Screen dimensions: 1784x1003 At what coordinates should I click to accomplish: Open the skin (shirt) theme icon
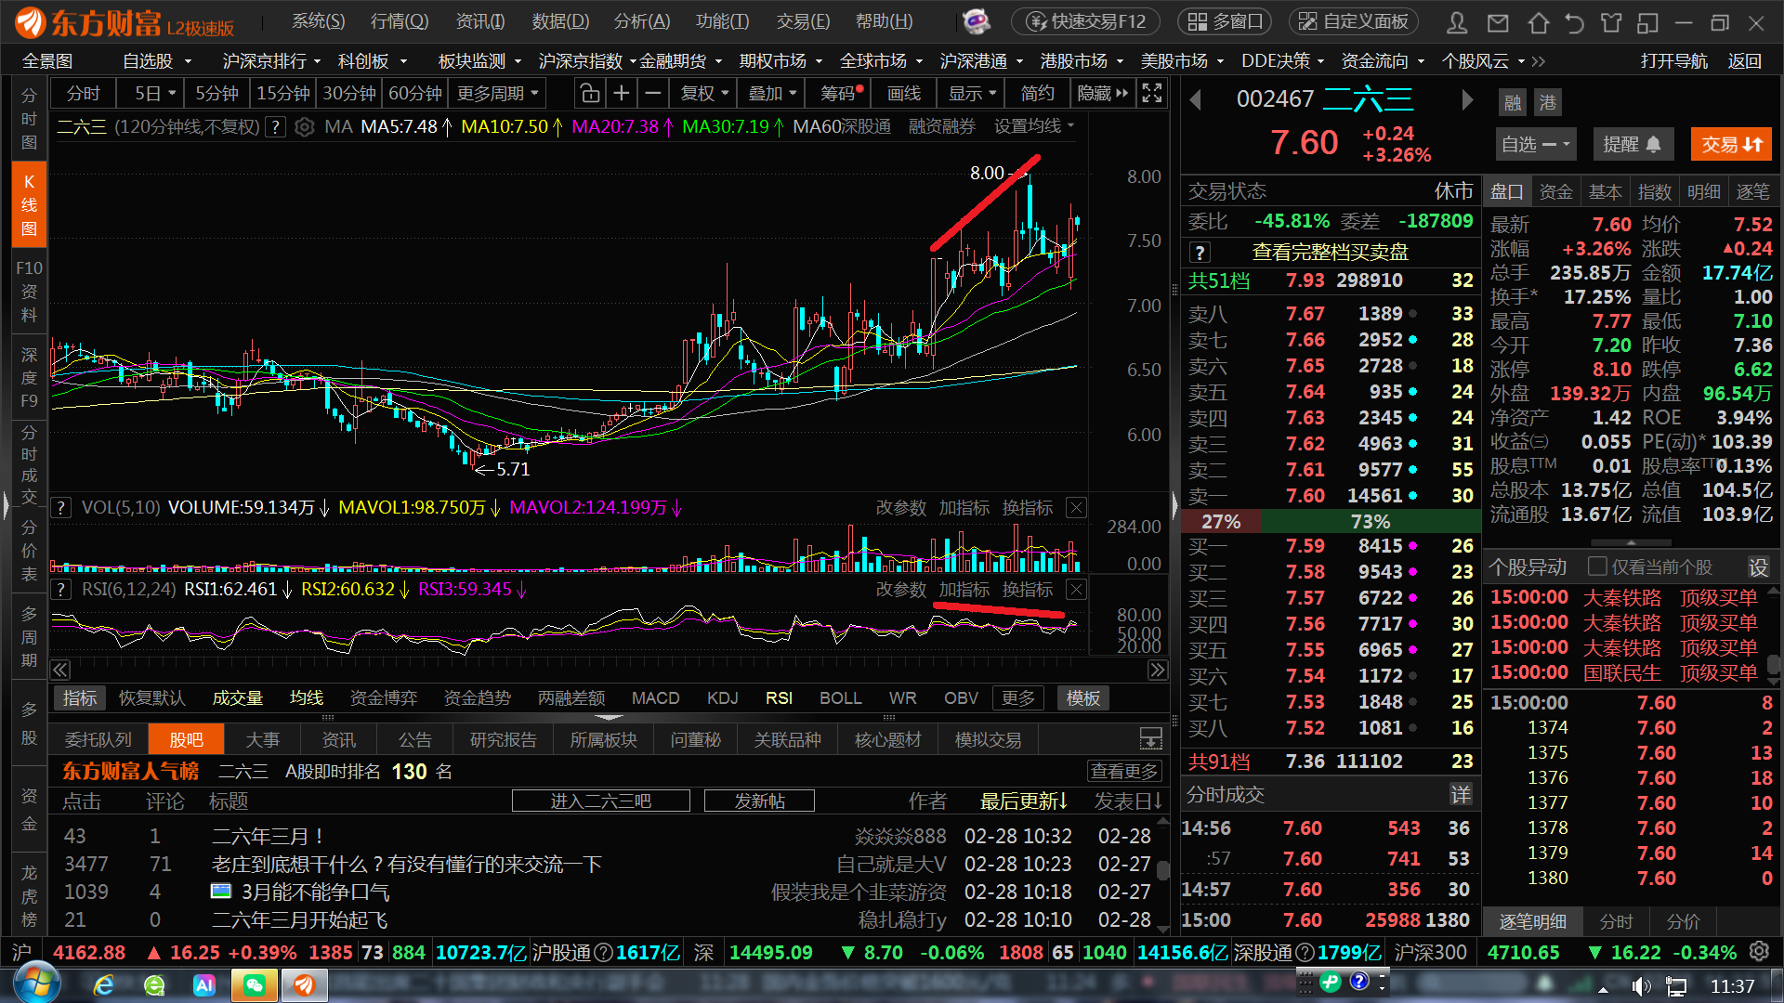point(1611,22)
